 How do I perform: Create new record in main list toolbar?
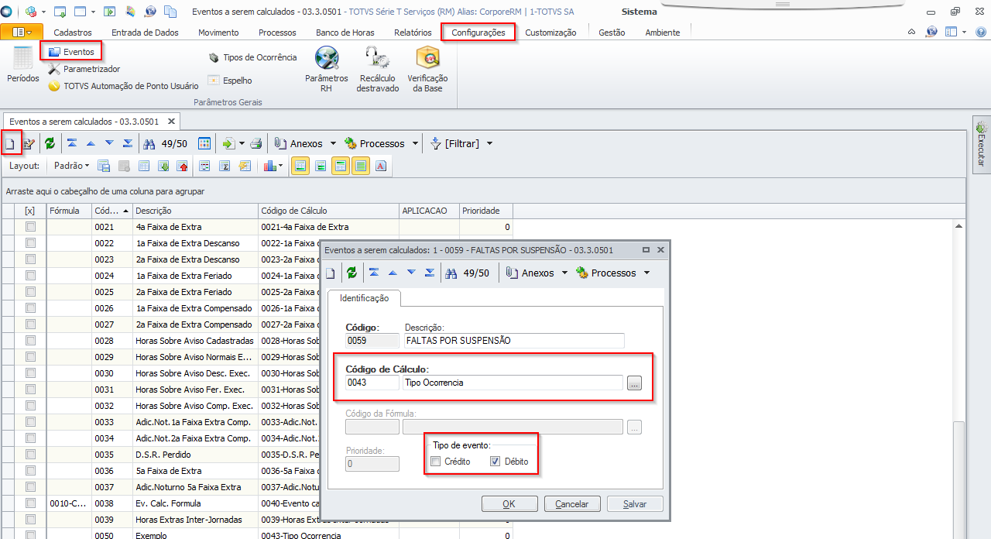click(10, 143)
